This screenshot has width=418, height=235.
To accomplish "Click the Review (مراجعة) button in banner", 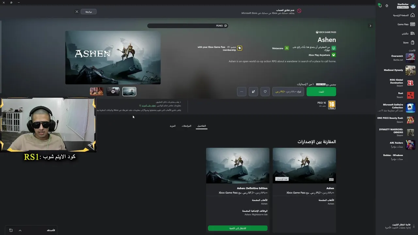I will click(x=88, y=12).
